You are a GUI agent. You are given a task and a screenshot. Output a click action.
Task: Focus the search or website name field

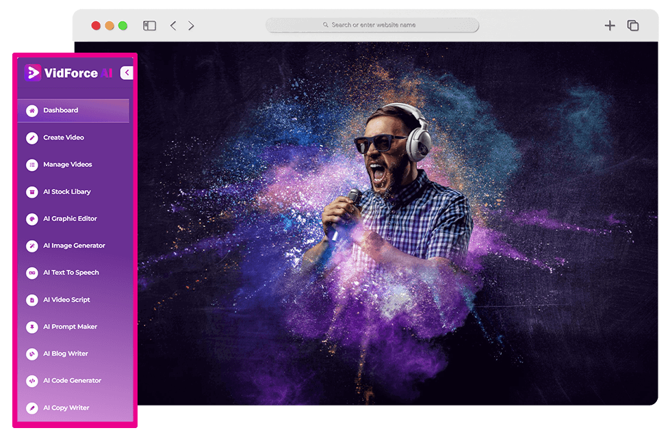[373, 25]
